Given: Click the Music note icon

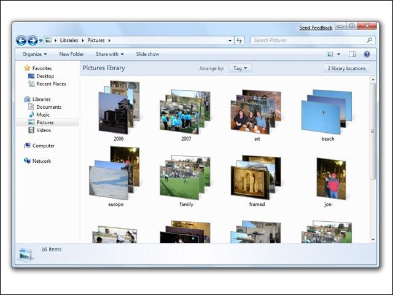Looking at the screenshot, I should [31, 115].
